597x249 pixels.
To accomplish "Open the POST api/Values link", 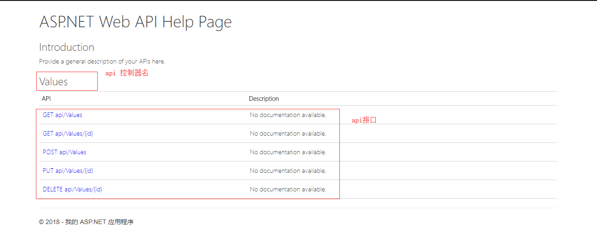I will (x=65, y=152).
